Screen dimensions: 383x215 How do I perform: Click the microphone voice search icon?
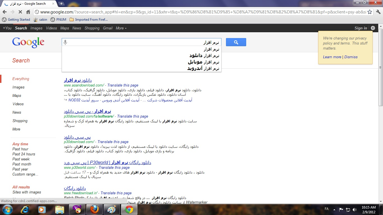(x=65, y=43)
